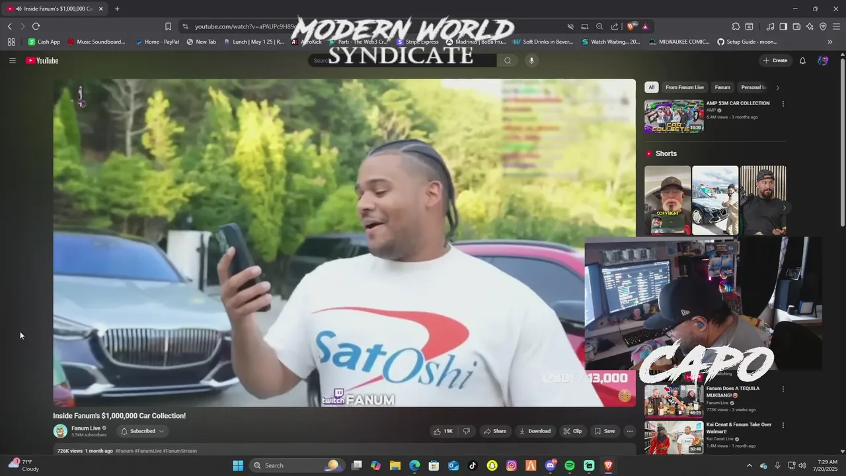Open media control music note icon
Screen dimensions: 846x476
tap(770, 26)
